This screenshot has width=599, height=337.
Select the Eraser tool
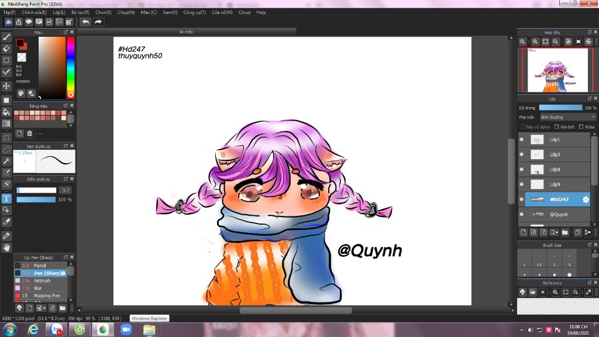[x=6, y=49]
